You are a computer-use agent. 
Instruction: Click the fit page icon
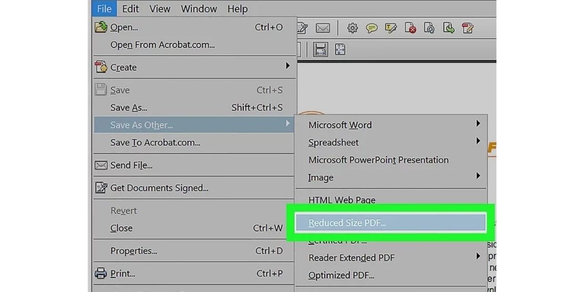[340, 49]
